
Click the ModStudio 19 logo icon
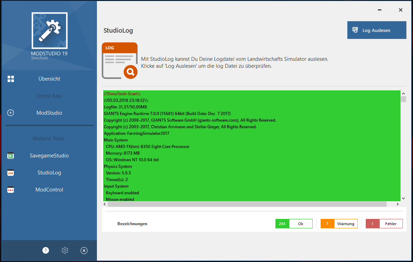click(x=49, y=31)
